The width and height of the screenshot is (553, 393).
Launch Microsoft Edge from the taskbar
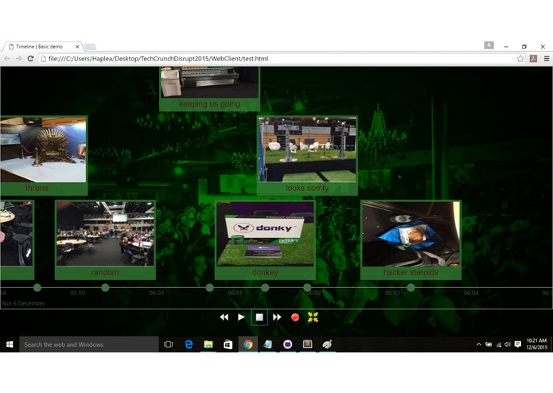(189, 344)
